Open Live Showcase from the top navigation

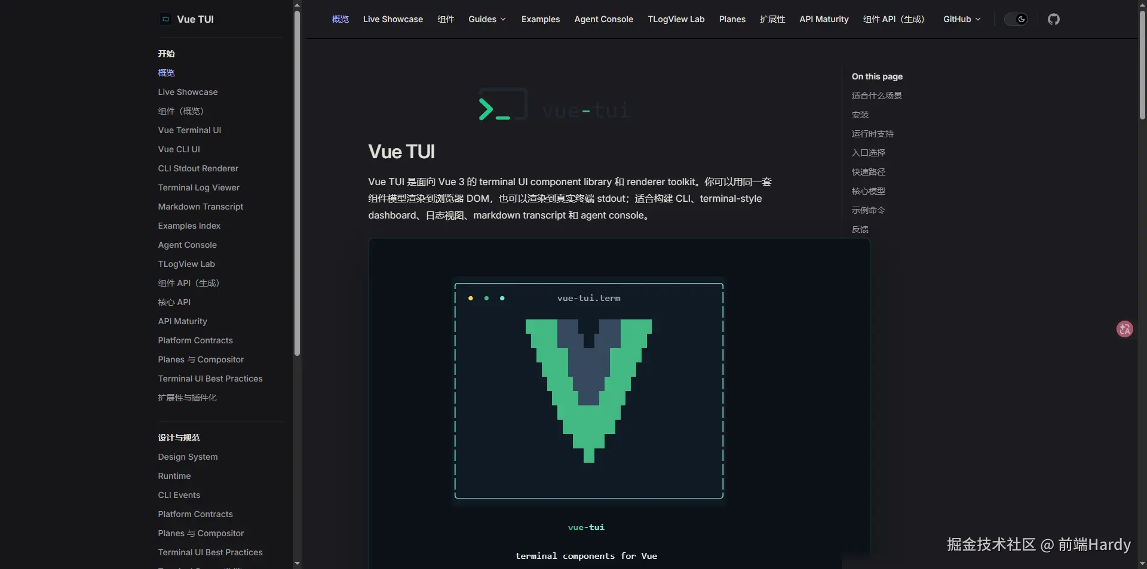[393, 19]
